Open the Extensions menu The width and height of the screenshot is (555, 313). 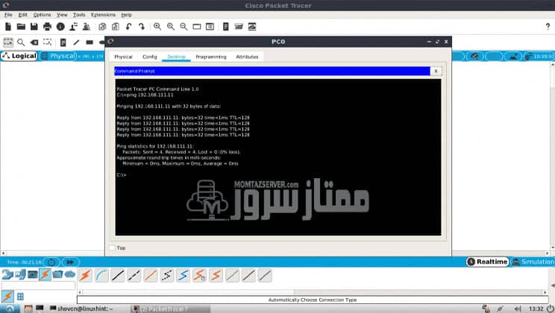pyautogui.click(x=103, y=15)
